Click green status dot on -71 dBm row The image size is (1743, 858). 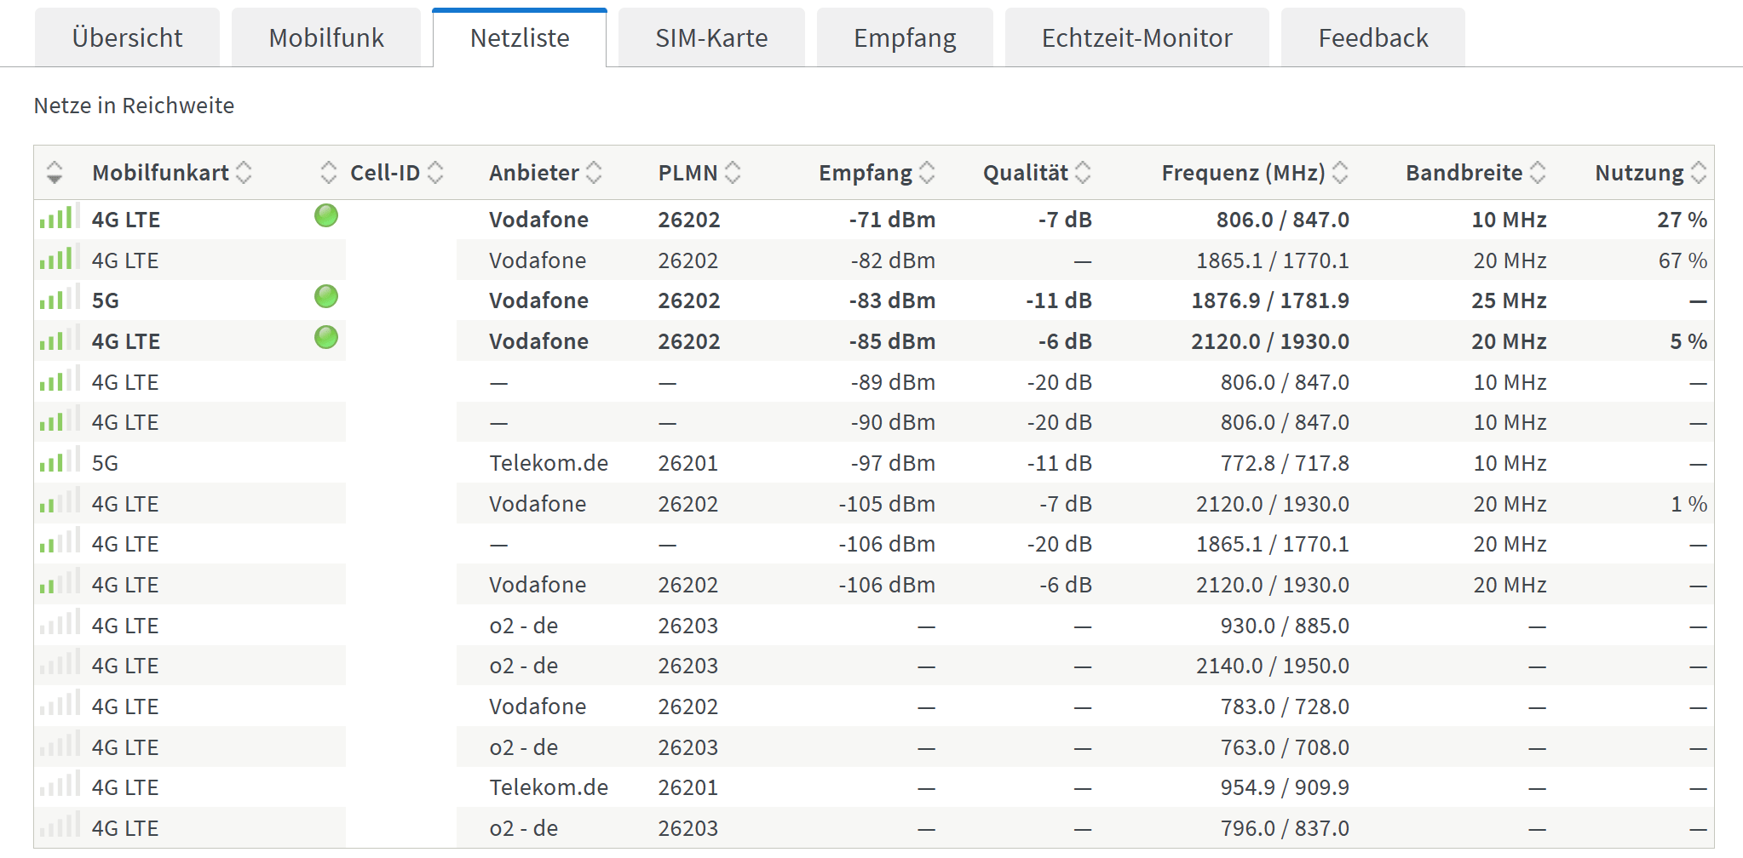(326, 216)
